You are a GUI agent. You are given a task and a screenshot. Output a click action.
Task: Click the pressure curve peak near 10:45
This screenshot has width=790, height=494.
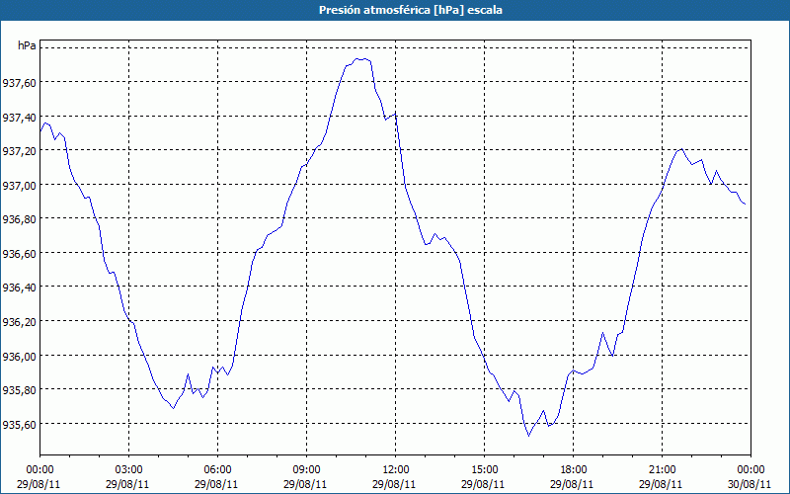[x=360, y=59]
